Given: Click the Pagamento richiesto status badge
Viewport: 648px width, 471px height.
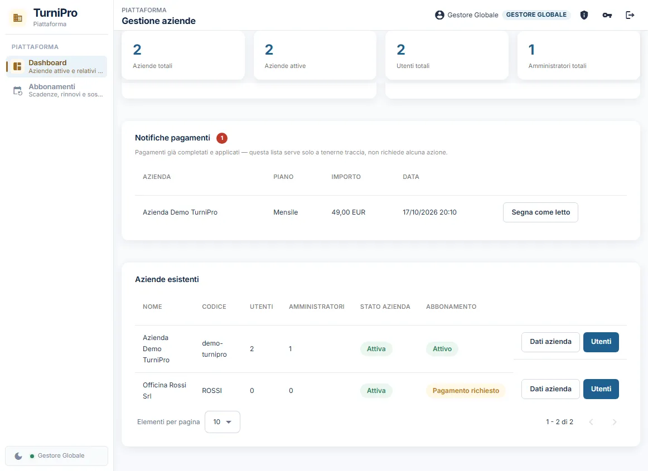Looking at the screenshot, I should tap(466, 391).
